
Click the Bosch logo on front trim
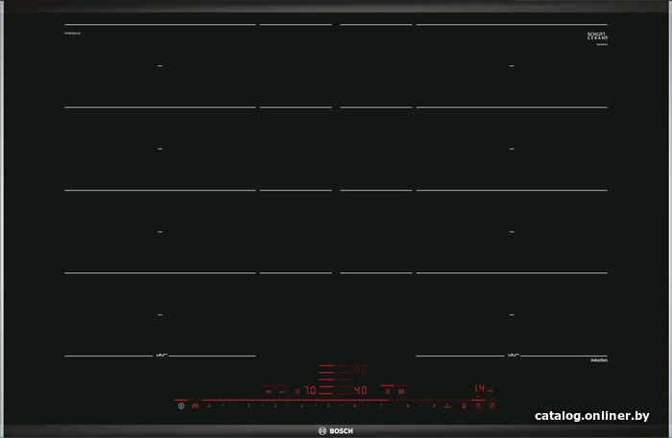pyautogui.click(x=335, y=427)
